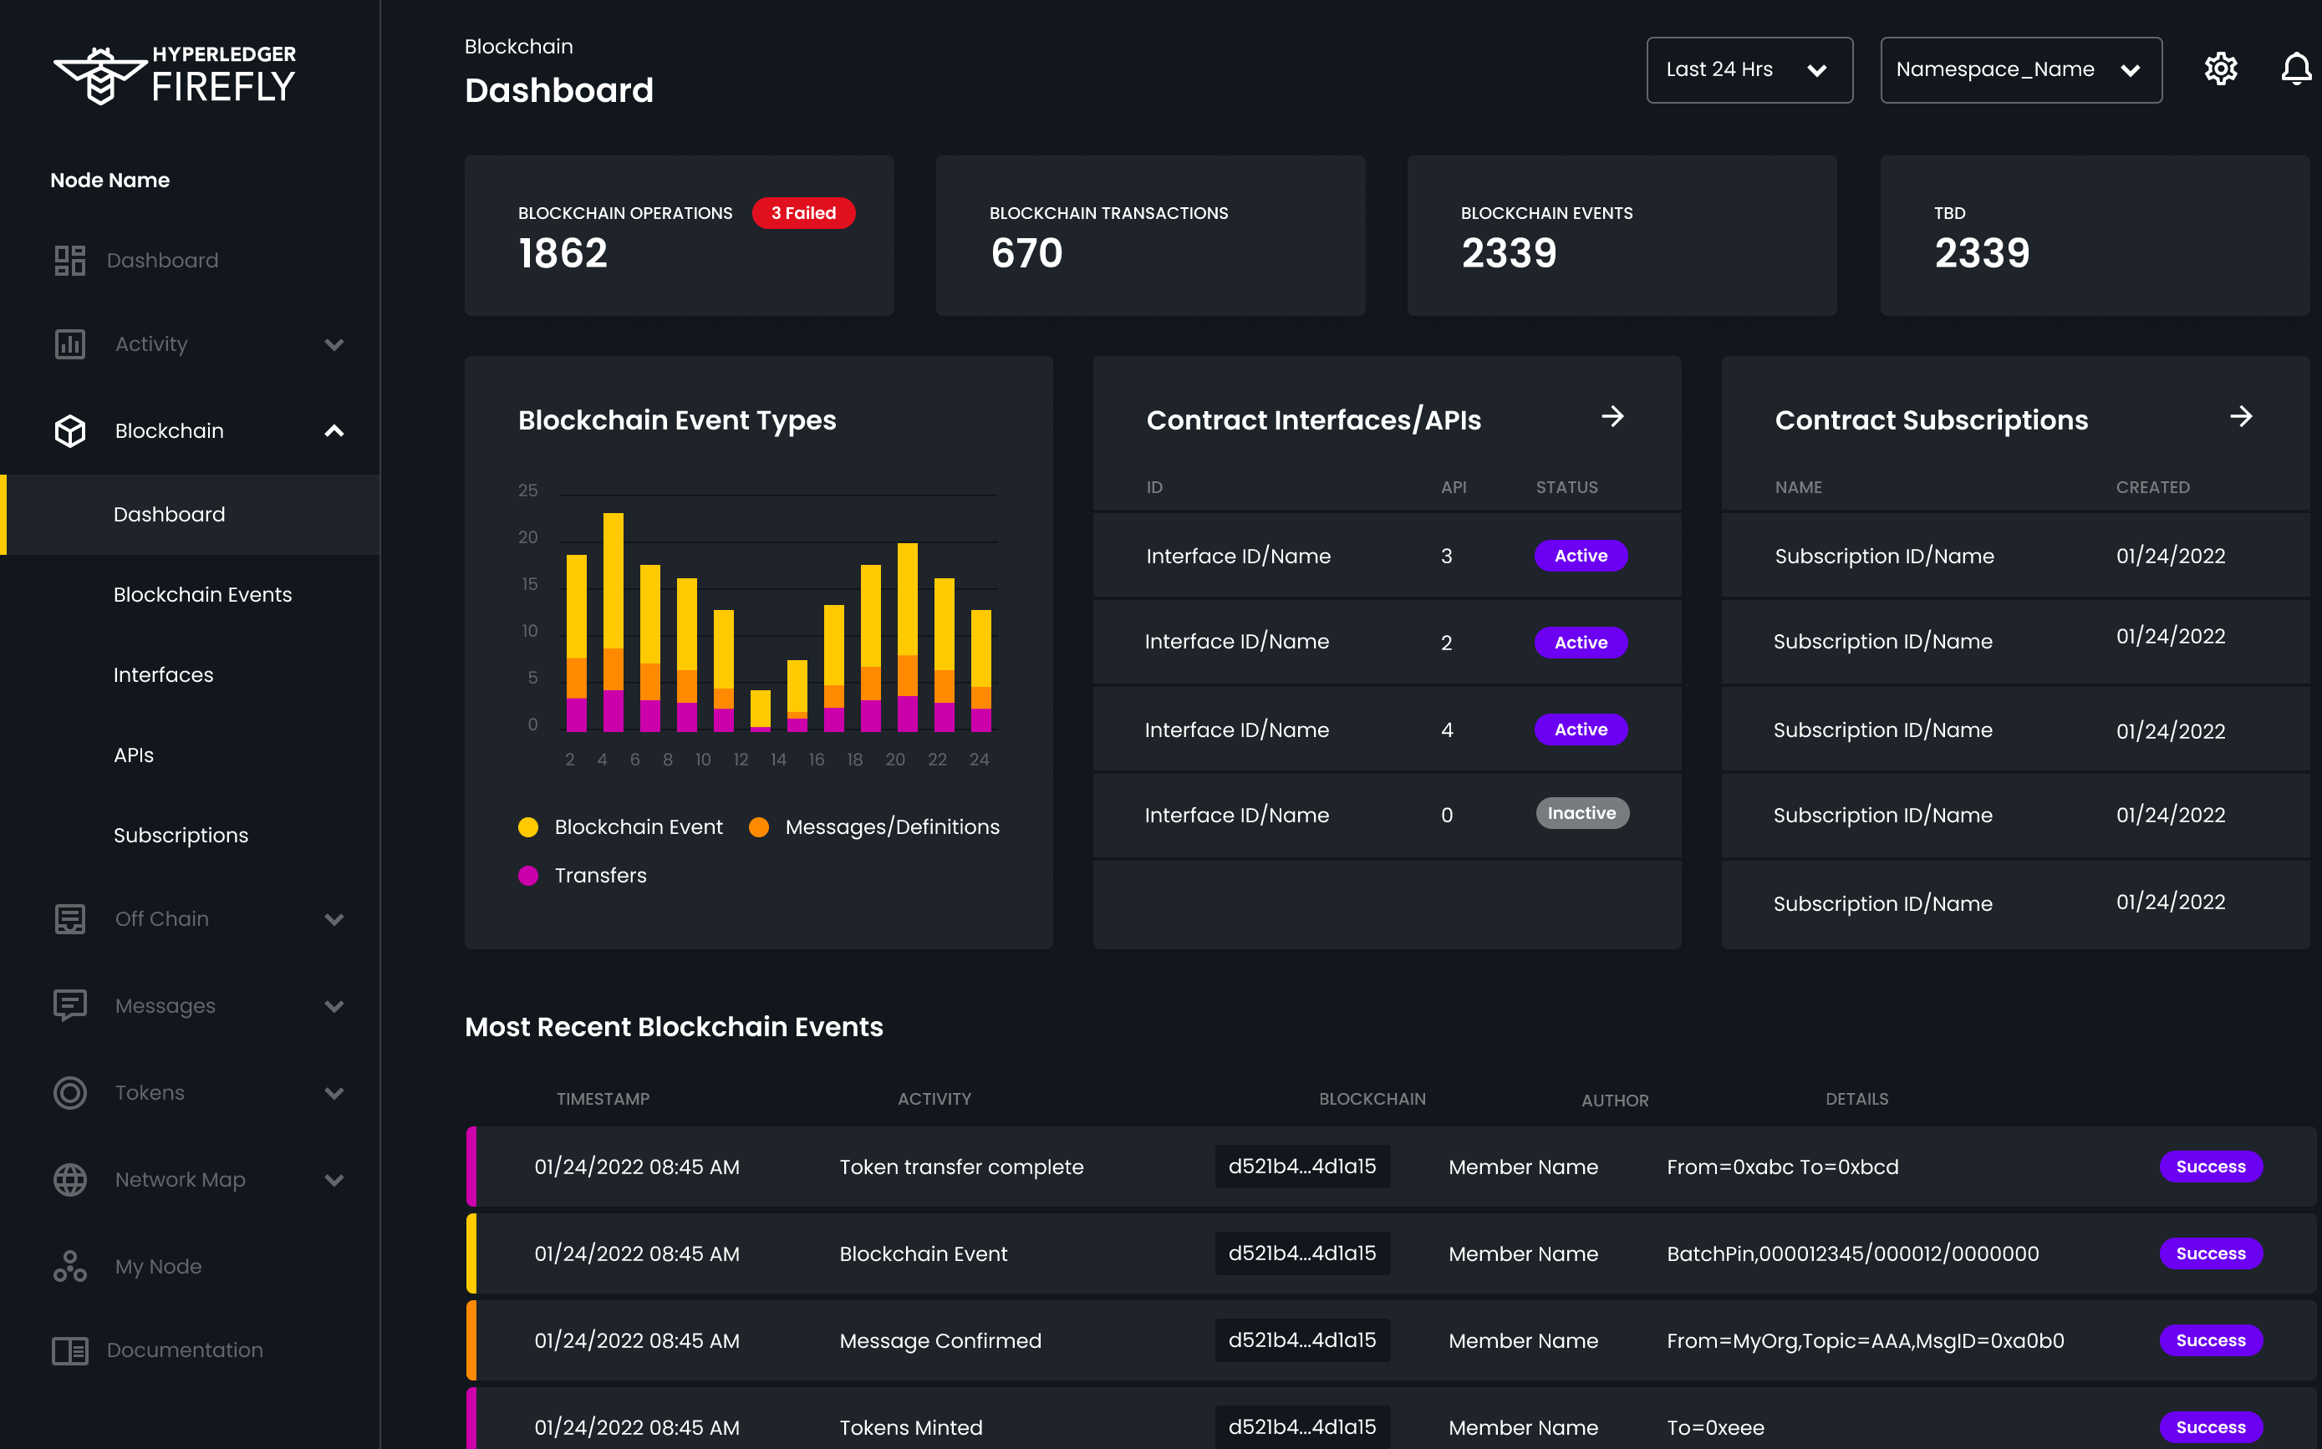The image size is (2322, 1449).
Task: Open the settings gear icon
Action: pos(2222,68)
